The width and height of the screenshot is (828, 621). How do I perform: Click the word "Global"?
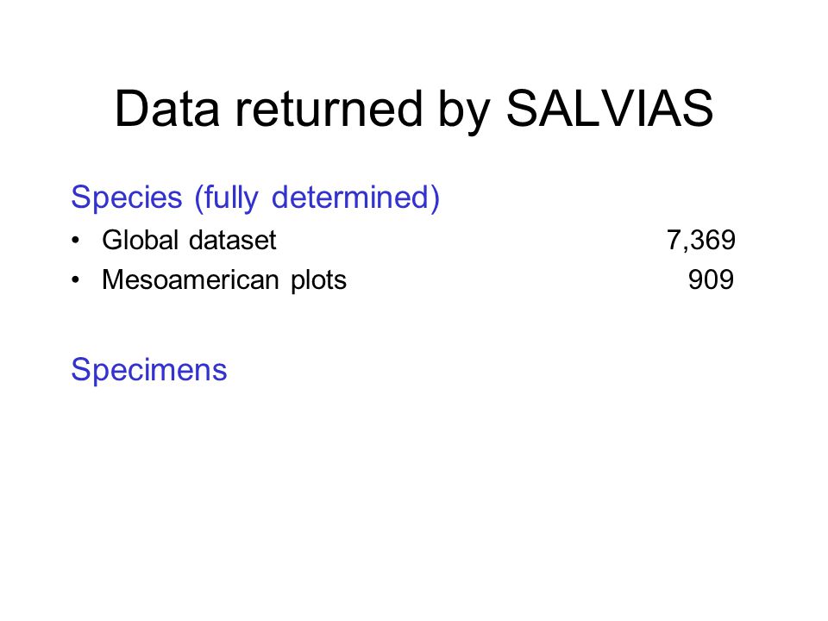click(141, 241)
